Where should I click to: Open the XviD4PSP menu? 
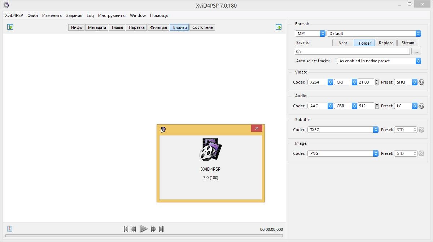point(14,15)
